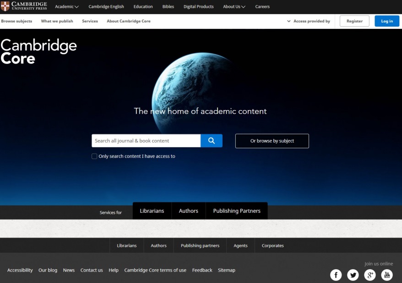Viewport: 402px width, 283px height.
Task: Click 'About Cambridge Core' menu item
Action: tap(129, 21)
